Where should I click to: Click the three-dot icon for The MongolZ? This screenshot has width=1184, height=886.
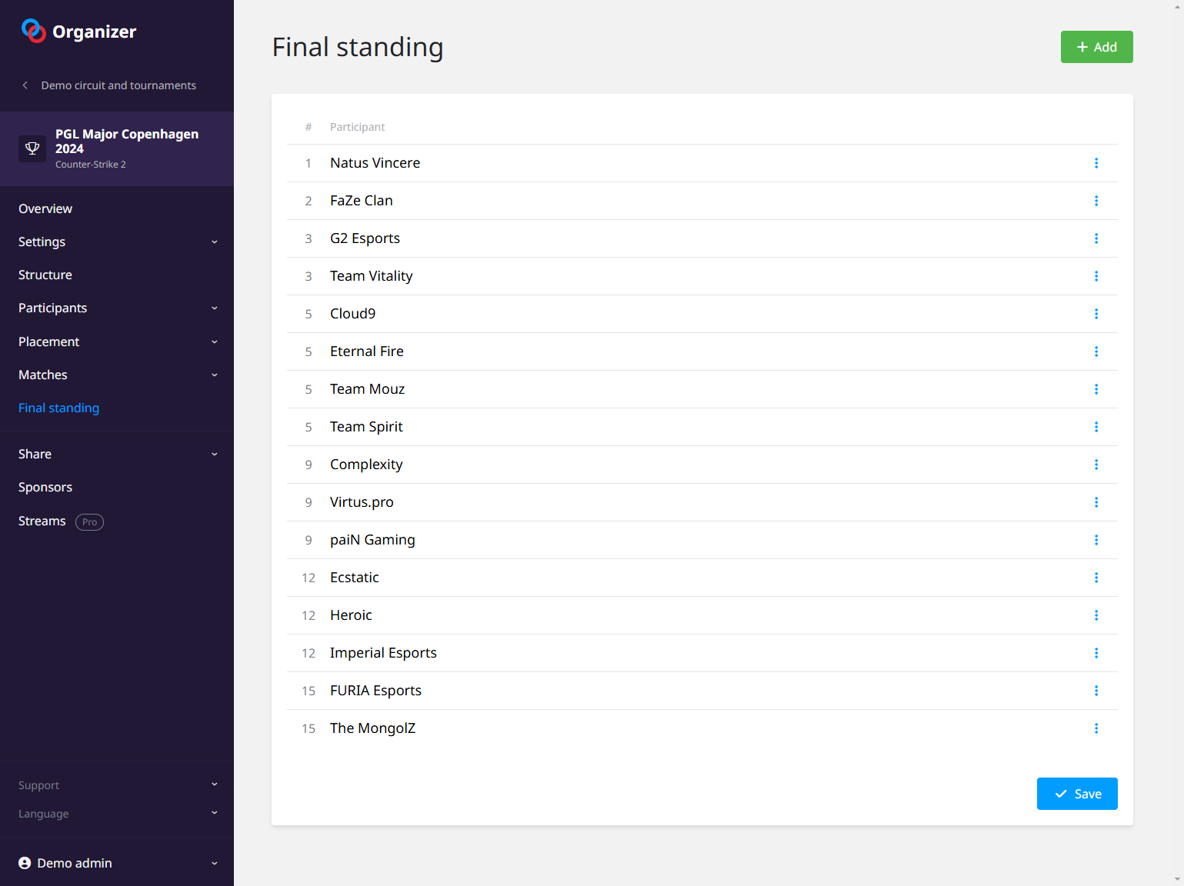tap(1096, 728)
